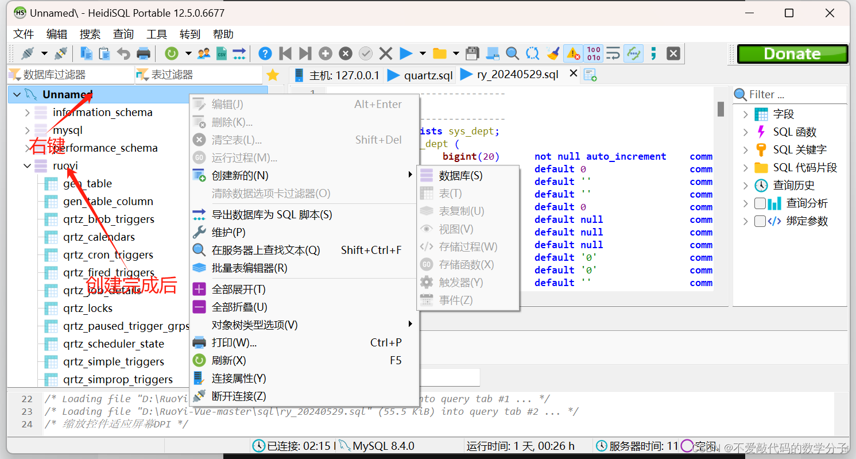This screenshot has height=459, width=856.
Task: Click the delete row circle-x icon
Action: [x=346, y=53]
